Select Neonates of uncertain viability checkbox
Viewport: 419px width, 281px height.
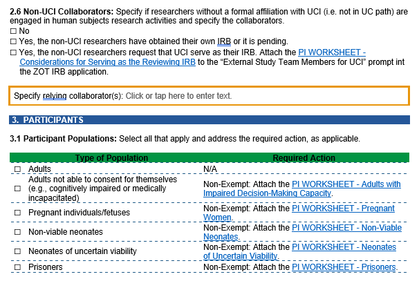(18, 251)
